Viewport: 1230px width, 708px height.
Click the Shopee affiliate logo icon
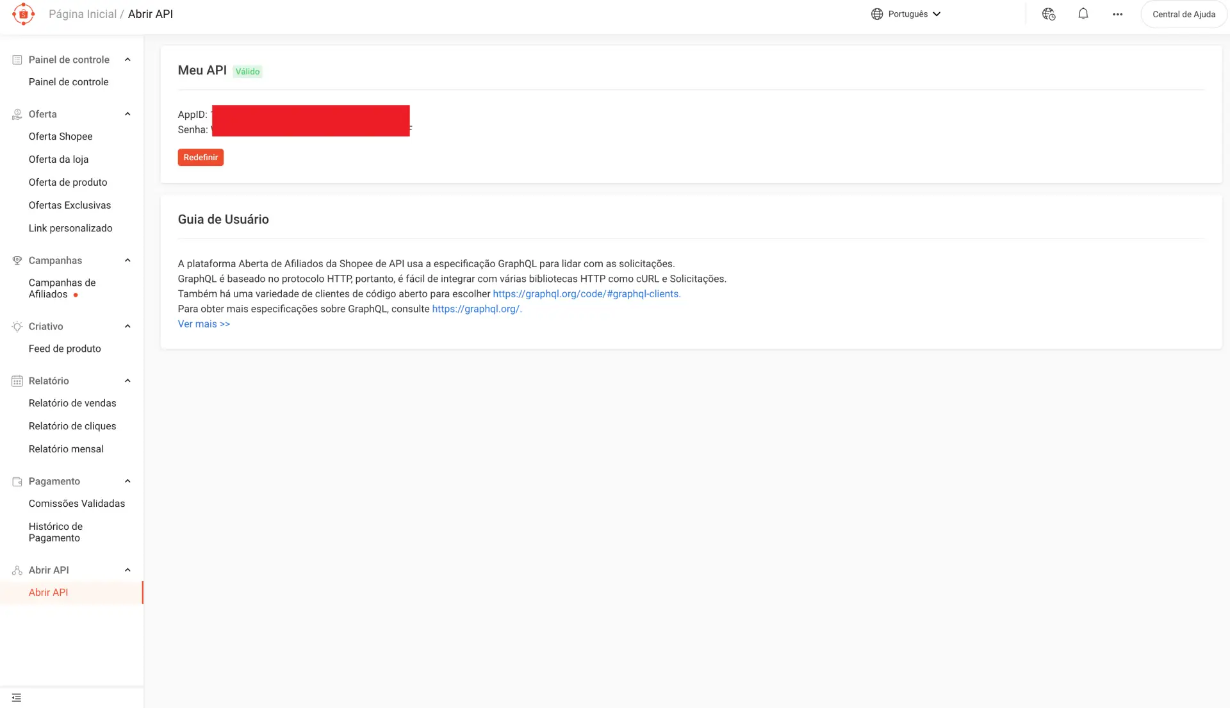[23, 14]
